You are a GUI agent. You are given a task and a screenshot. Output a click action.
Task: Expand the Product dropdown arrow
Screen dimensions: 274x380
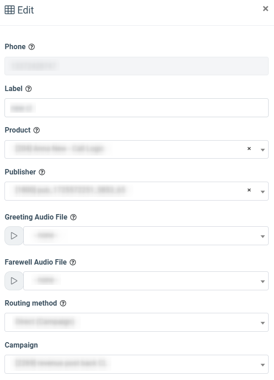point(263,150)
